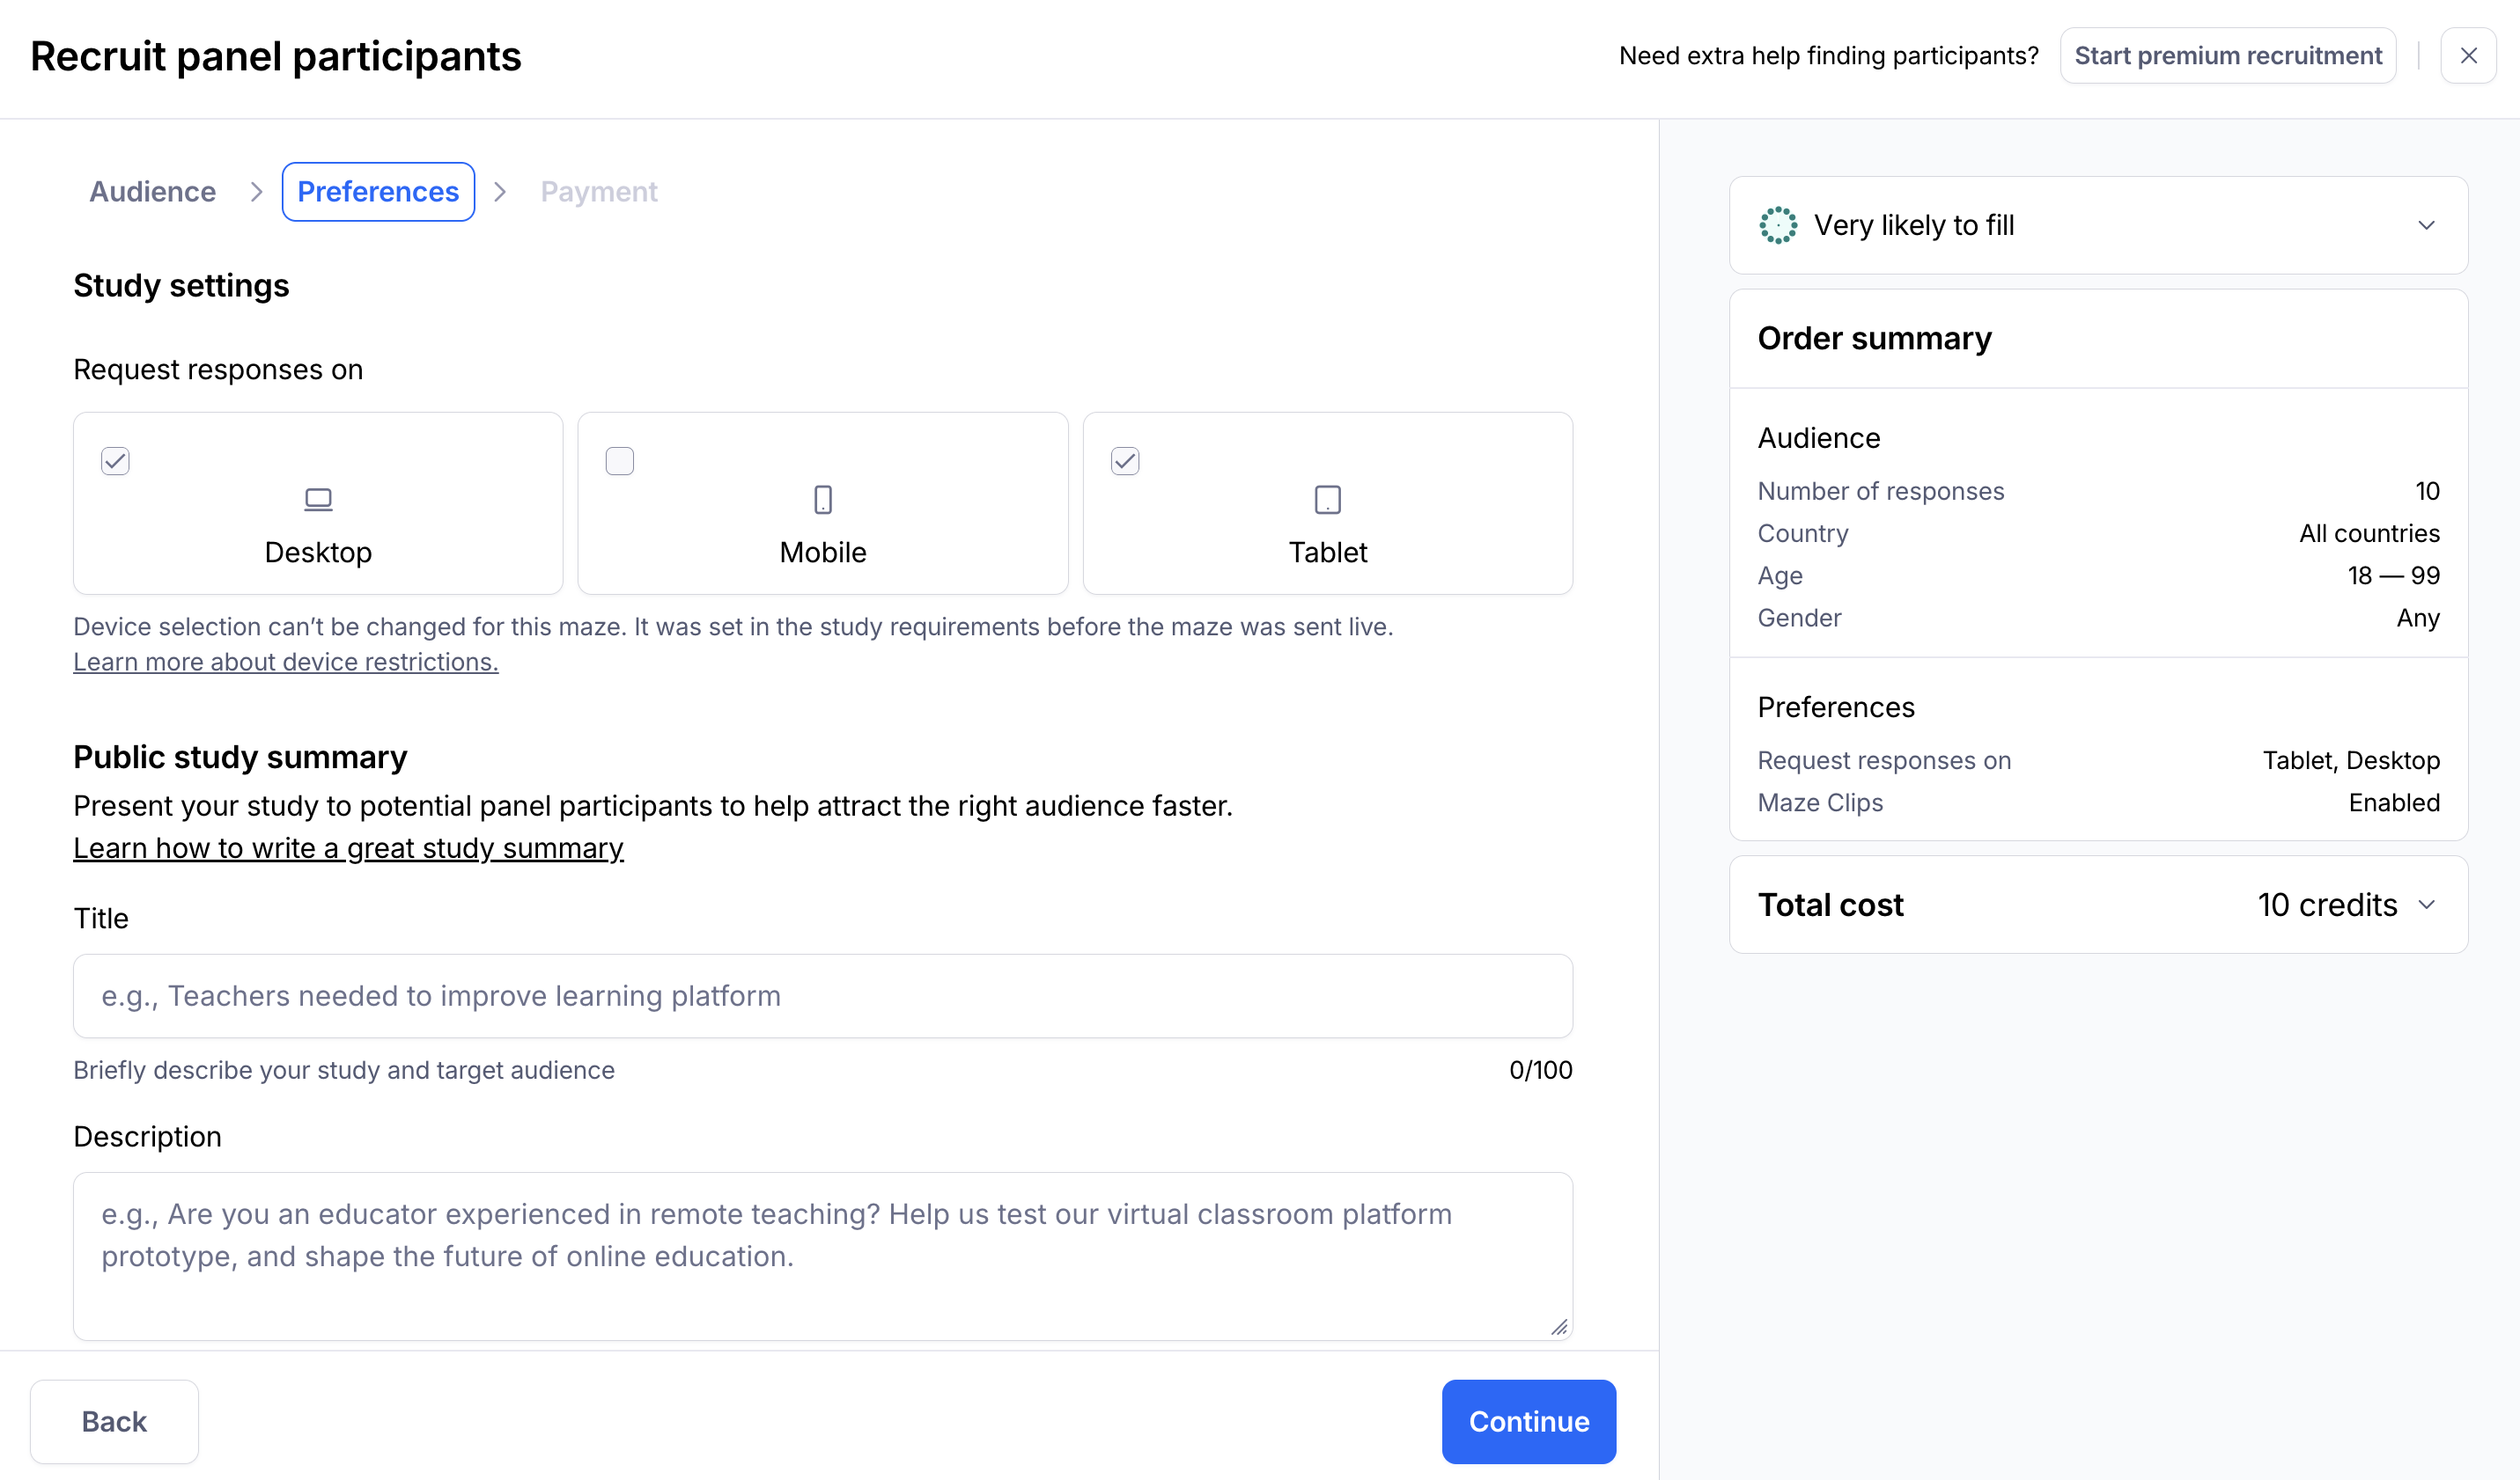This screenshot has height=1480, width=2520.
Task: Click the Back button
Action: [114, 1422]
